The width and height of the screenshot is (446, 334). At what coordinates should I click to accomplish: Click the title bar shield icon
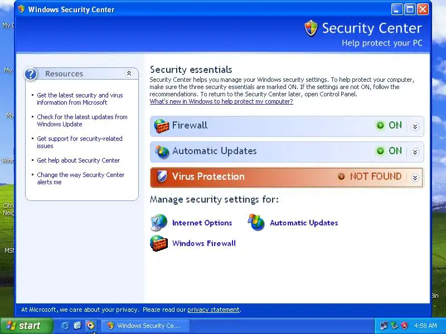click(21, 9)
